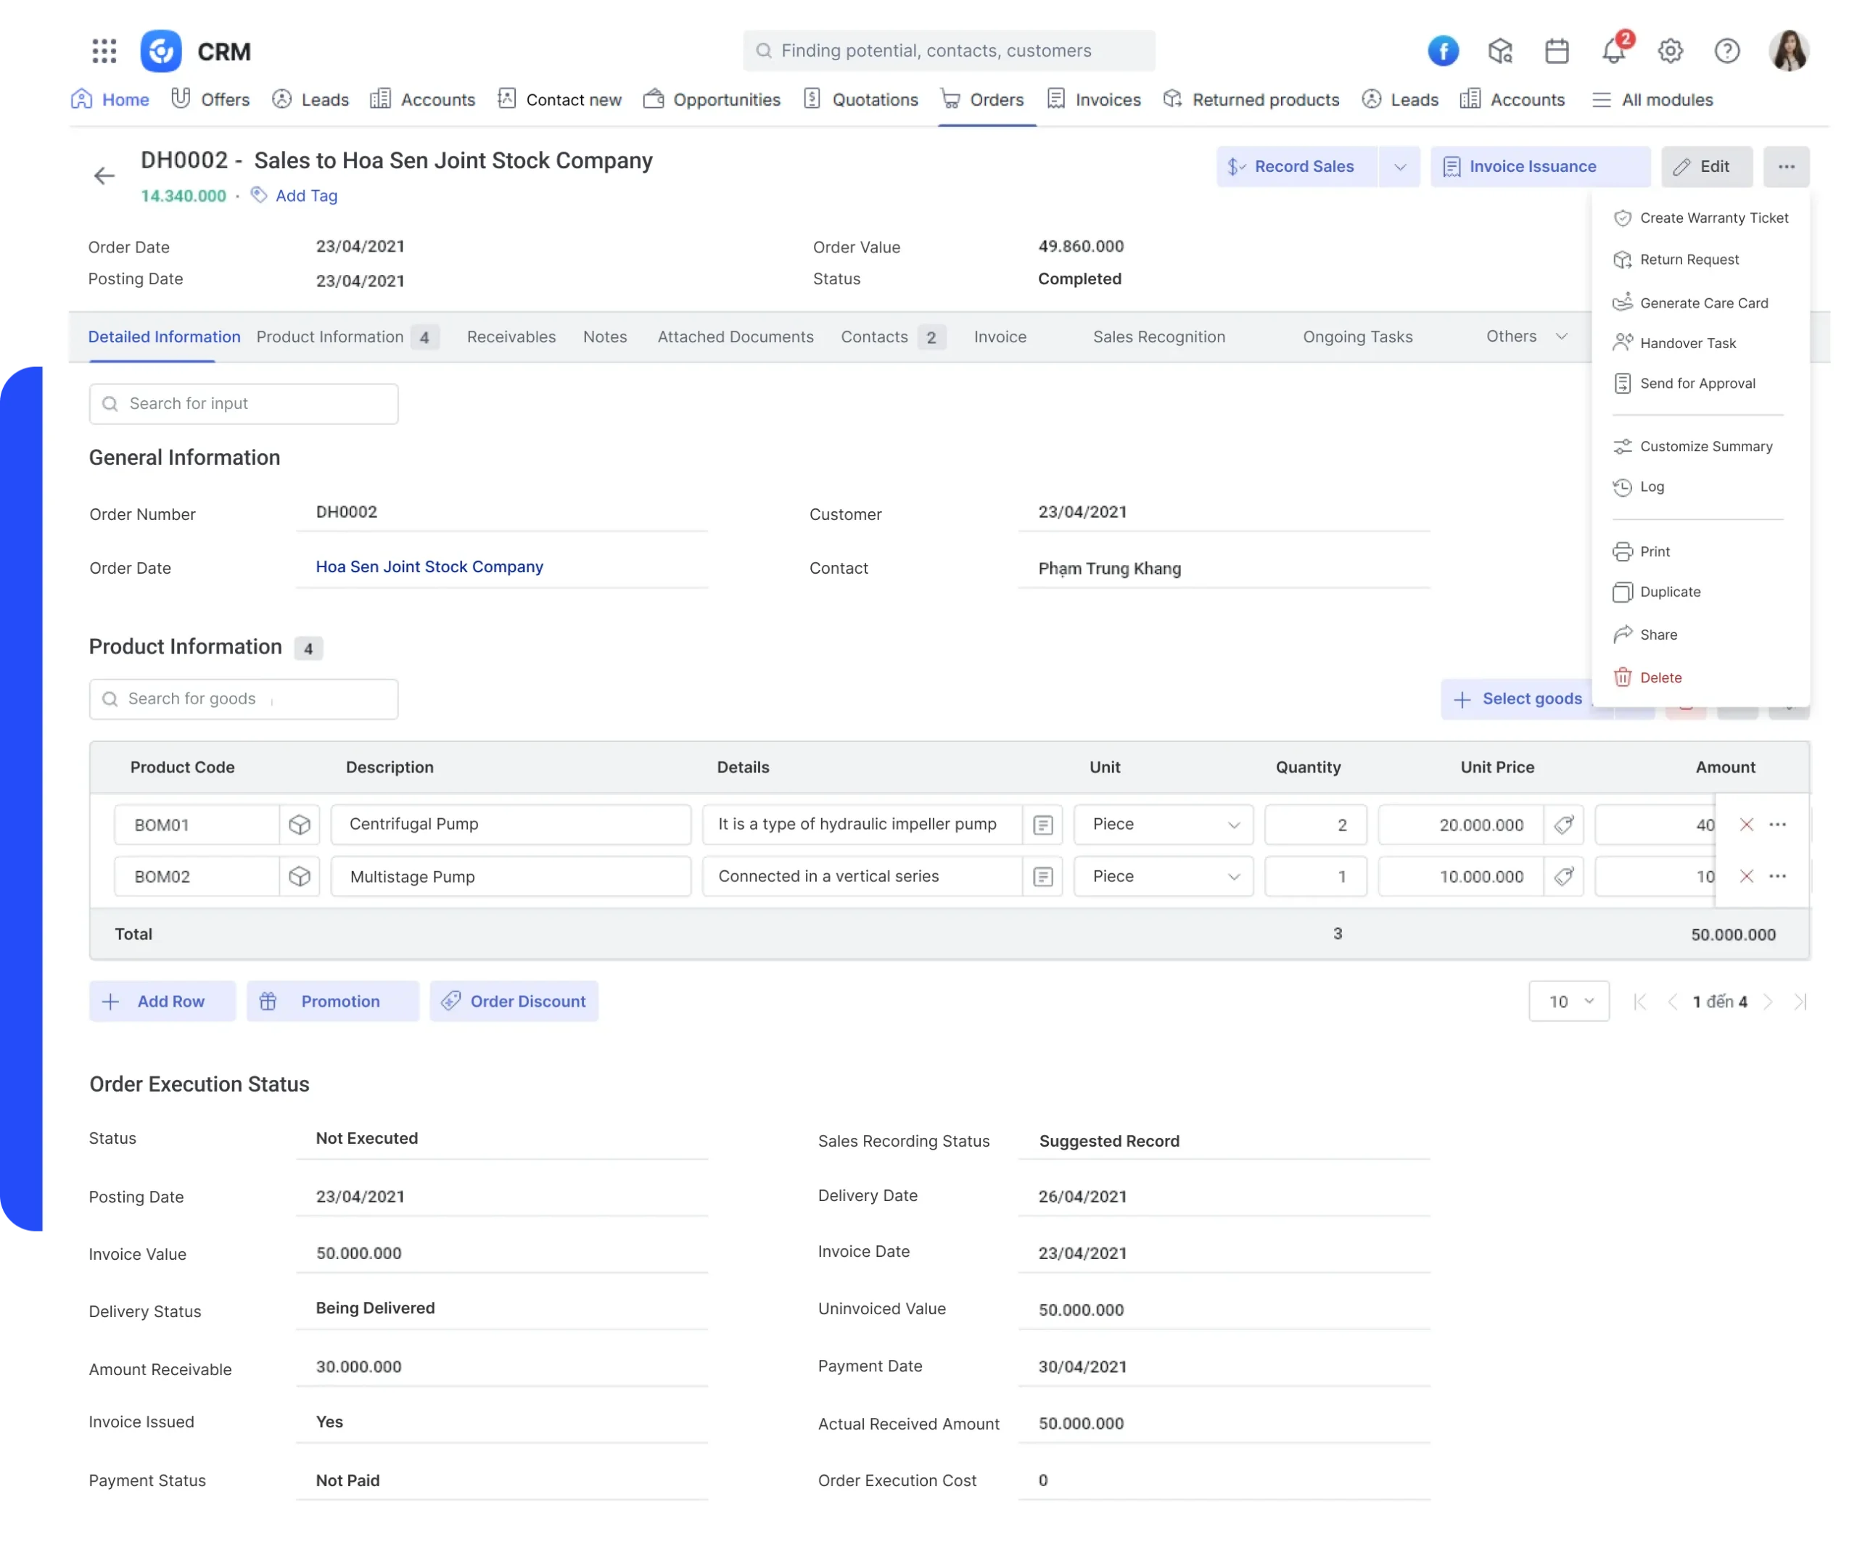Change unit using the Piece dropdown for BOM02
This screenshot has height=1547, width=1857.
pyautogui.click(x=1234, y=876)
